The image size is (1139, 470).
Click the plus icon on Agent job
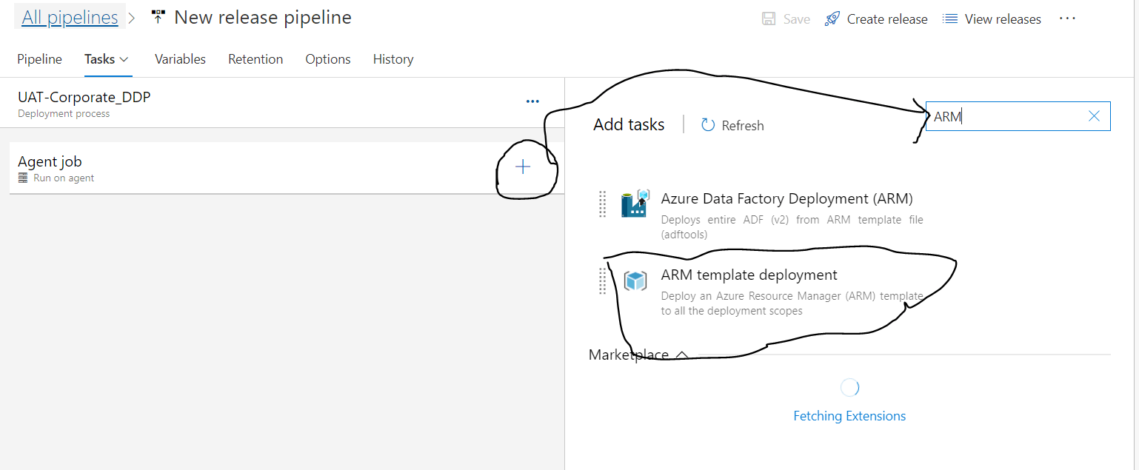click(523, 167)
